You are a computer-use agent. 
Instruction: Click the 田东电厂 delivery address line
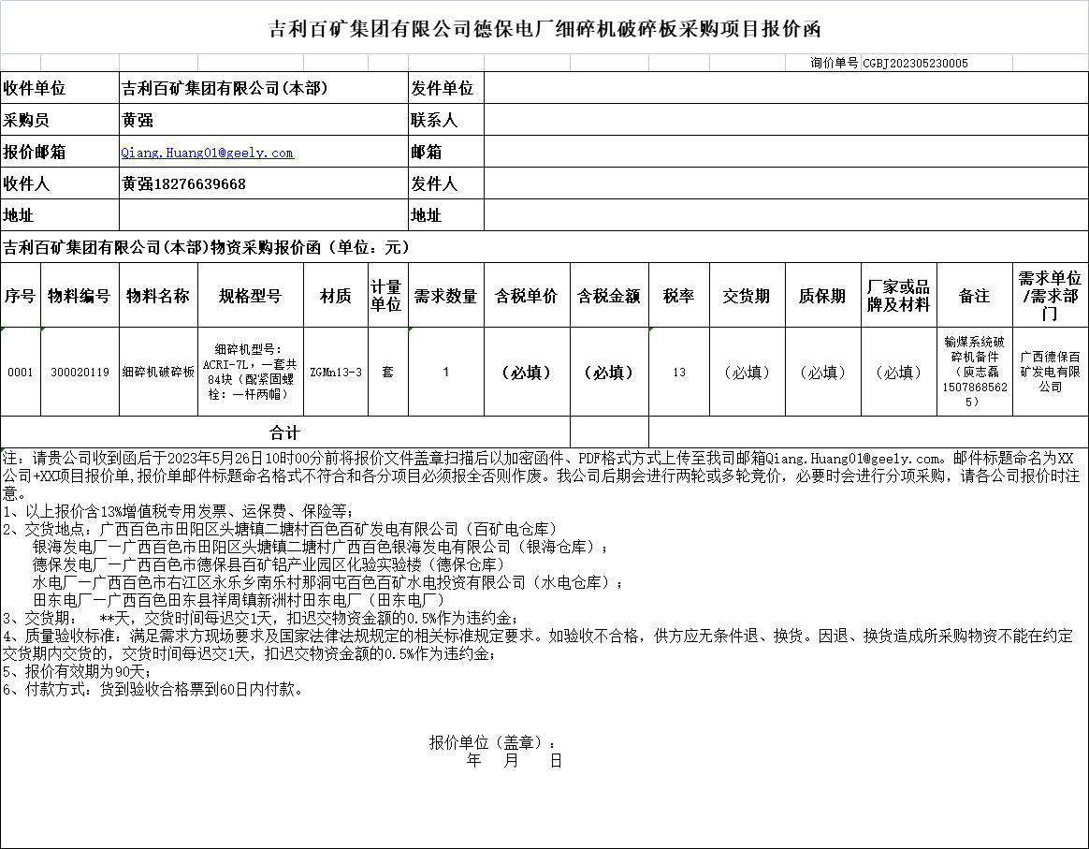click(x=239, y=600)
